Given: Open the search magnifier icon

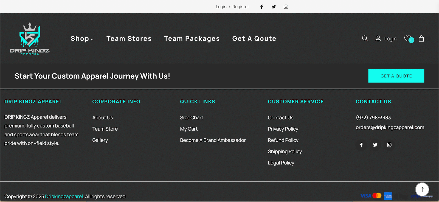Looking at the screenshot, I should coord(365,38).
